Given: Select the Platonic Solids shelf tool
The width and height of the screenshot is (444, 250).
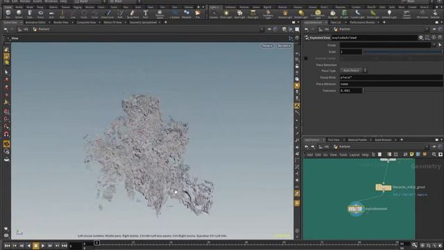Looking at the screenshot, I should [x=160, y=14].
